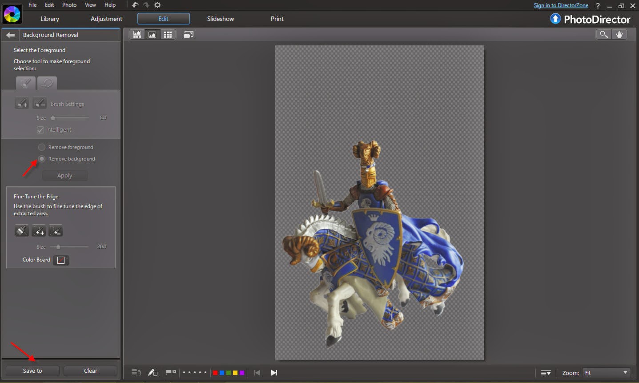Set rating using the five dots
639x383 pixels.
[195, 372]
